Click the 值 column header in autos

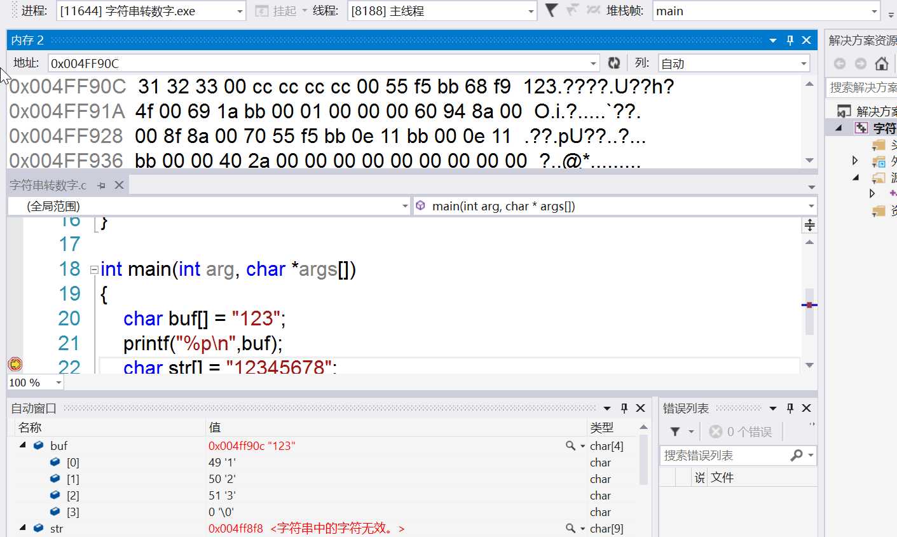(x=215, y=427)
